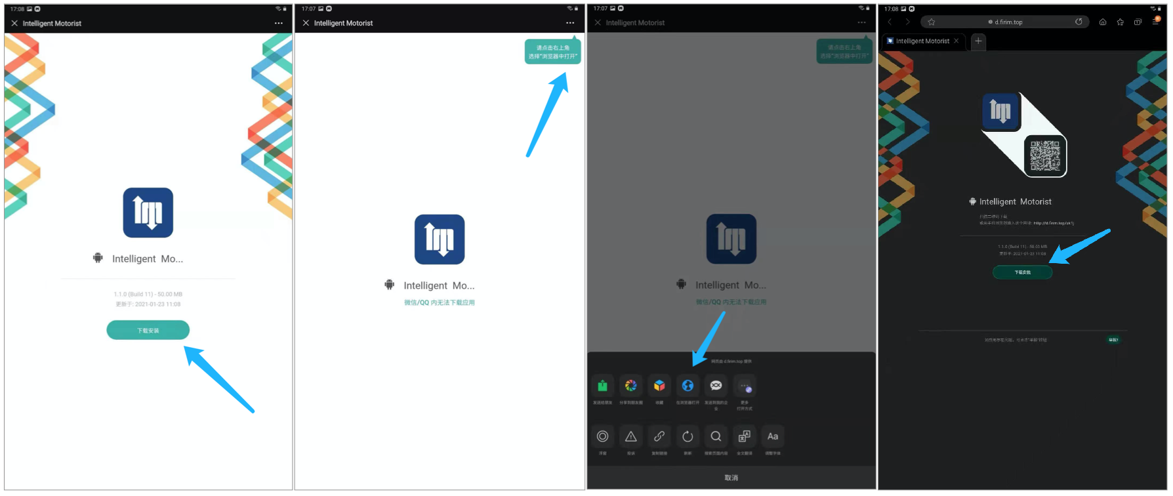
Task: Click the d.firim.top address bar
Action: point(1008,22)
